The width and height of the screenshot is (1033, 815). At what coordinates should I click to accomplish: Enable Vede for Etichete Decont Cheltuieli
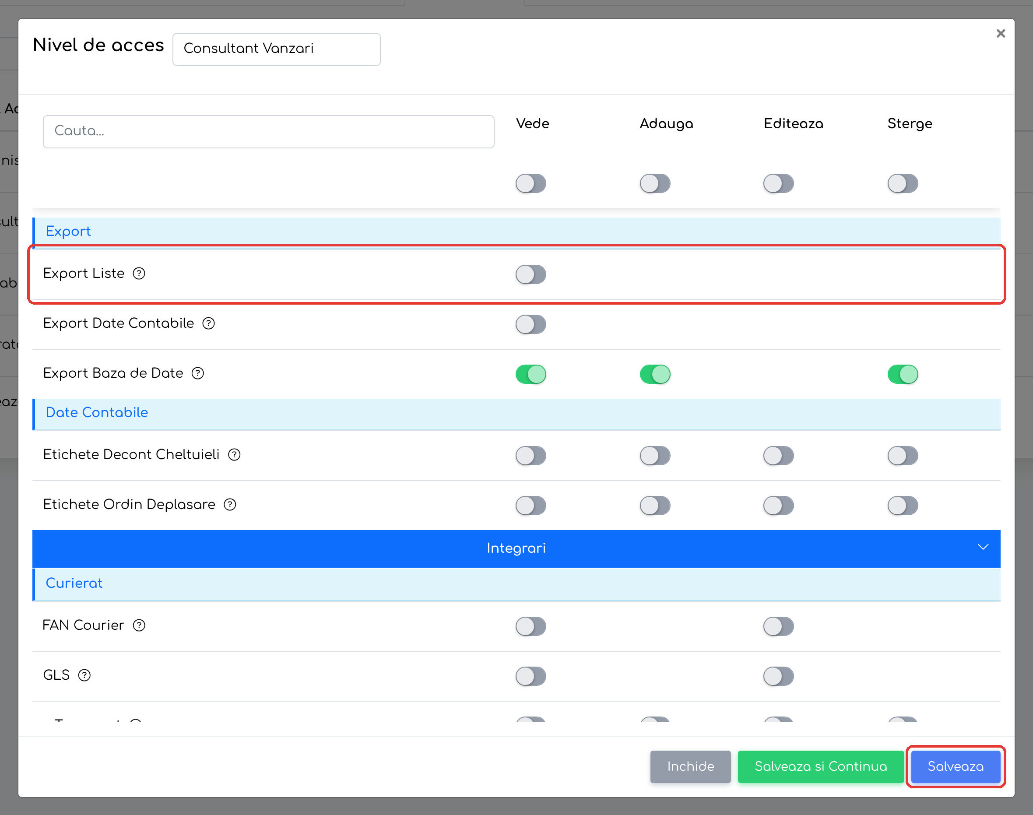[x=531, y=456]
